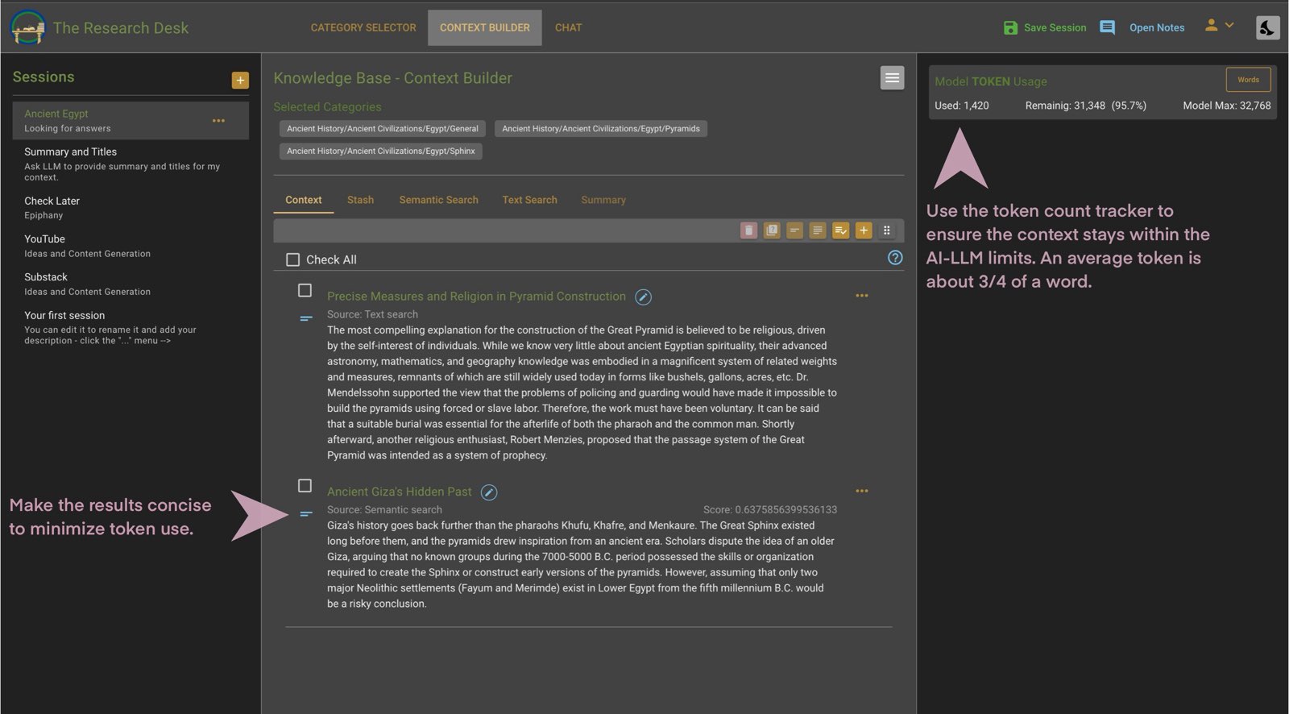
Task: Click the Used: 1,420 token value
Action: tap(962, 106)
